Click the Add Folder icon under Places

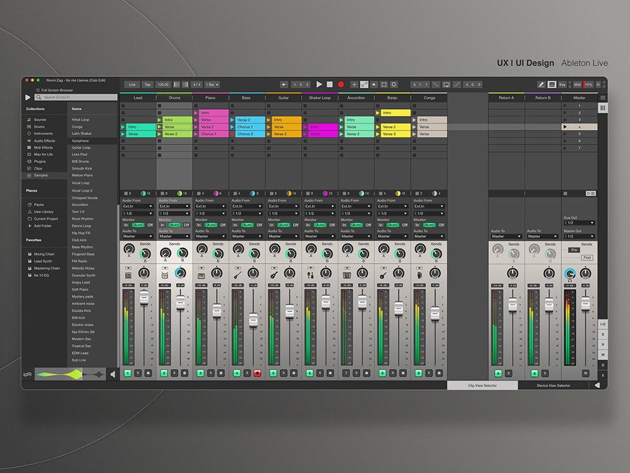28,226
